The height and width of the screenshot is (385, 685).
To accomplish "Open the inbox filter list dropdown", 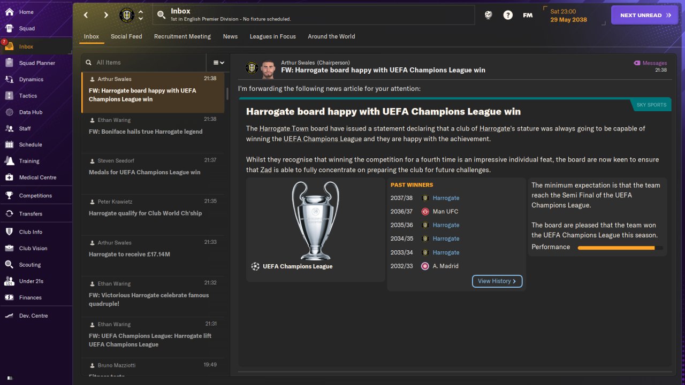I will click(x=218, y=63).
